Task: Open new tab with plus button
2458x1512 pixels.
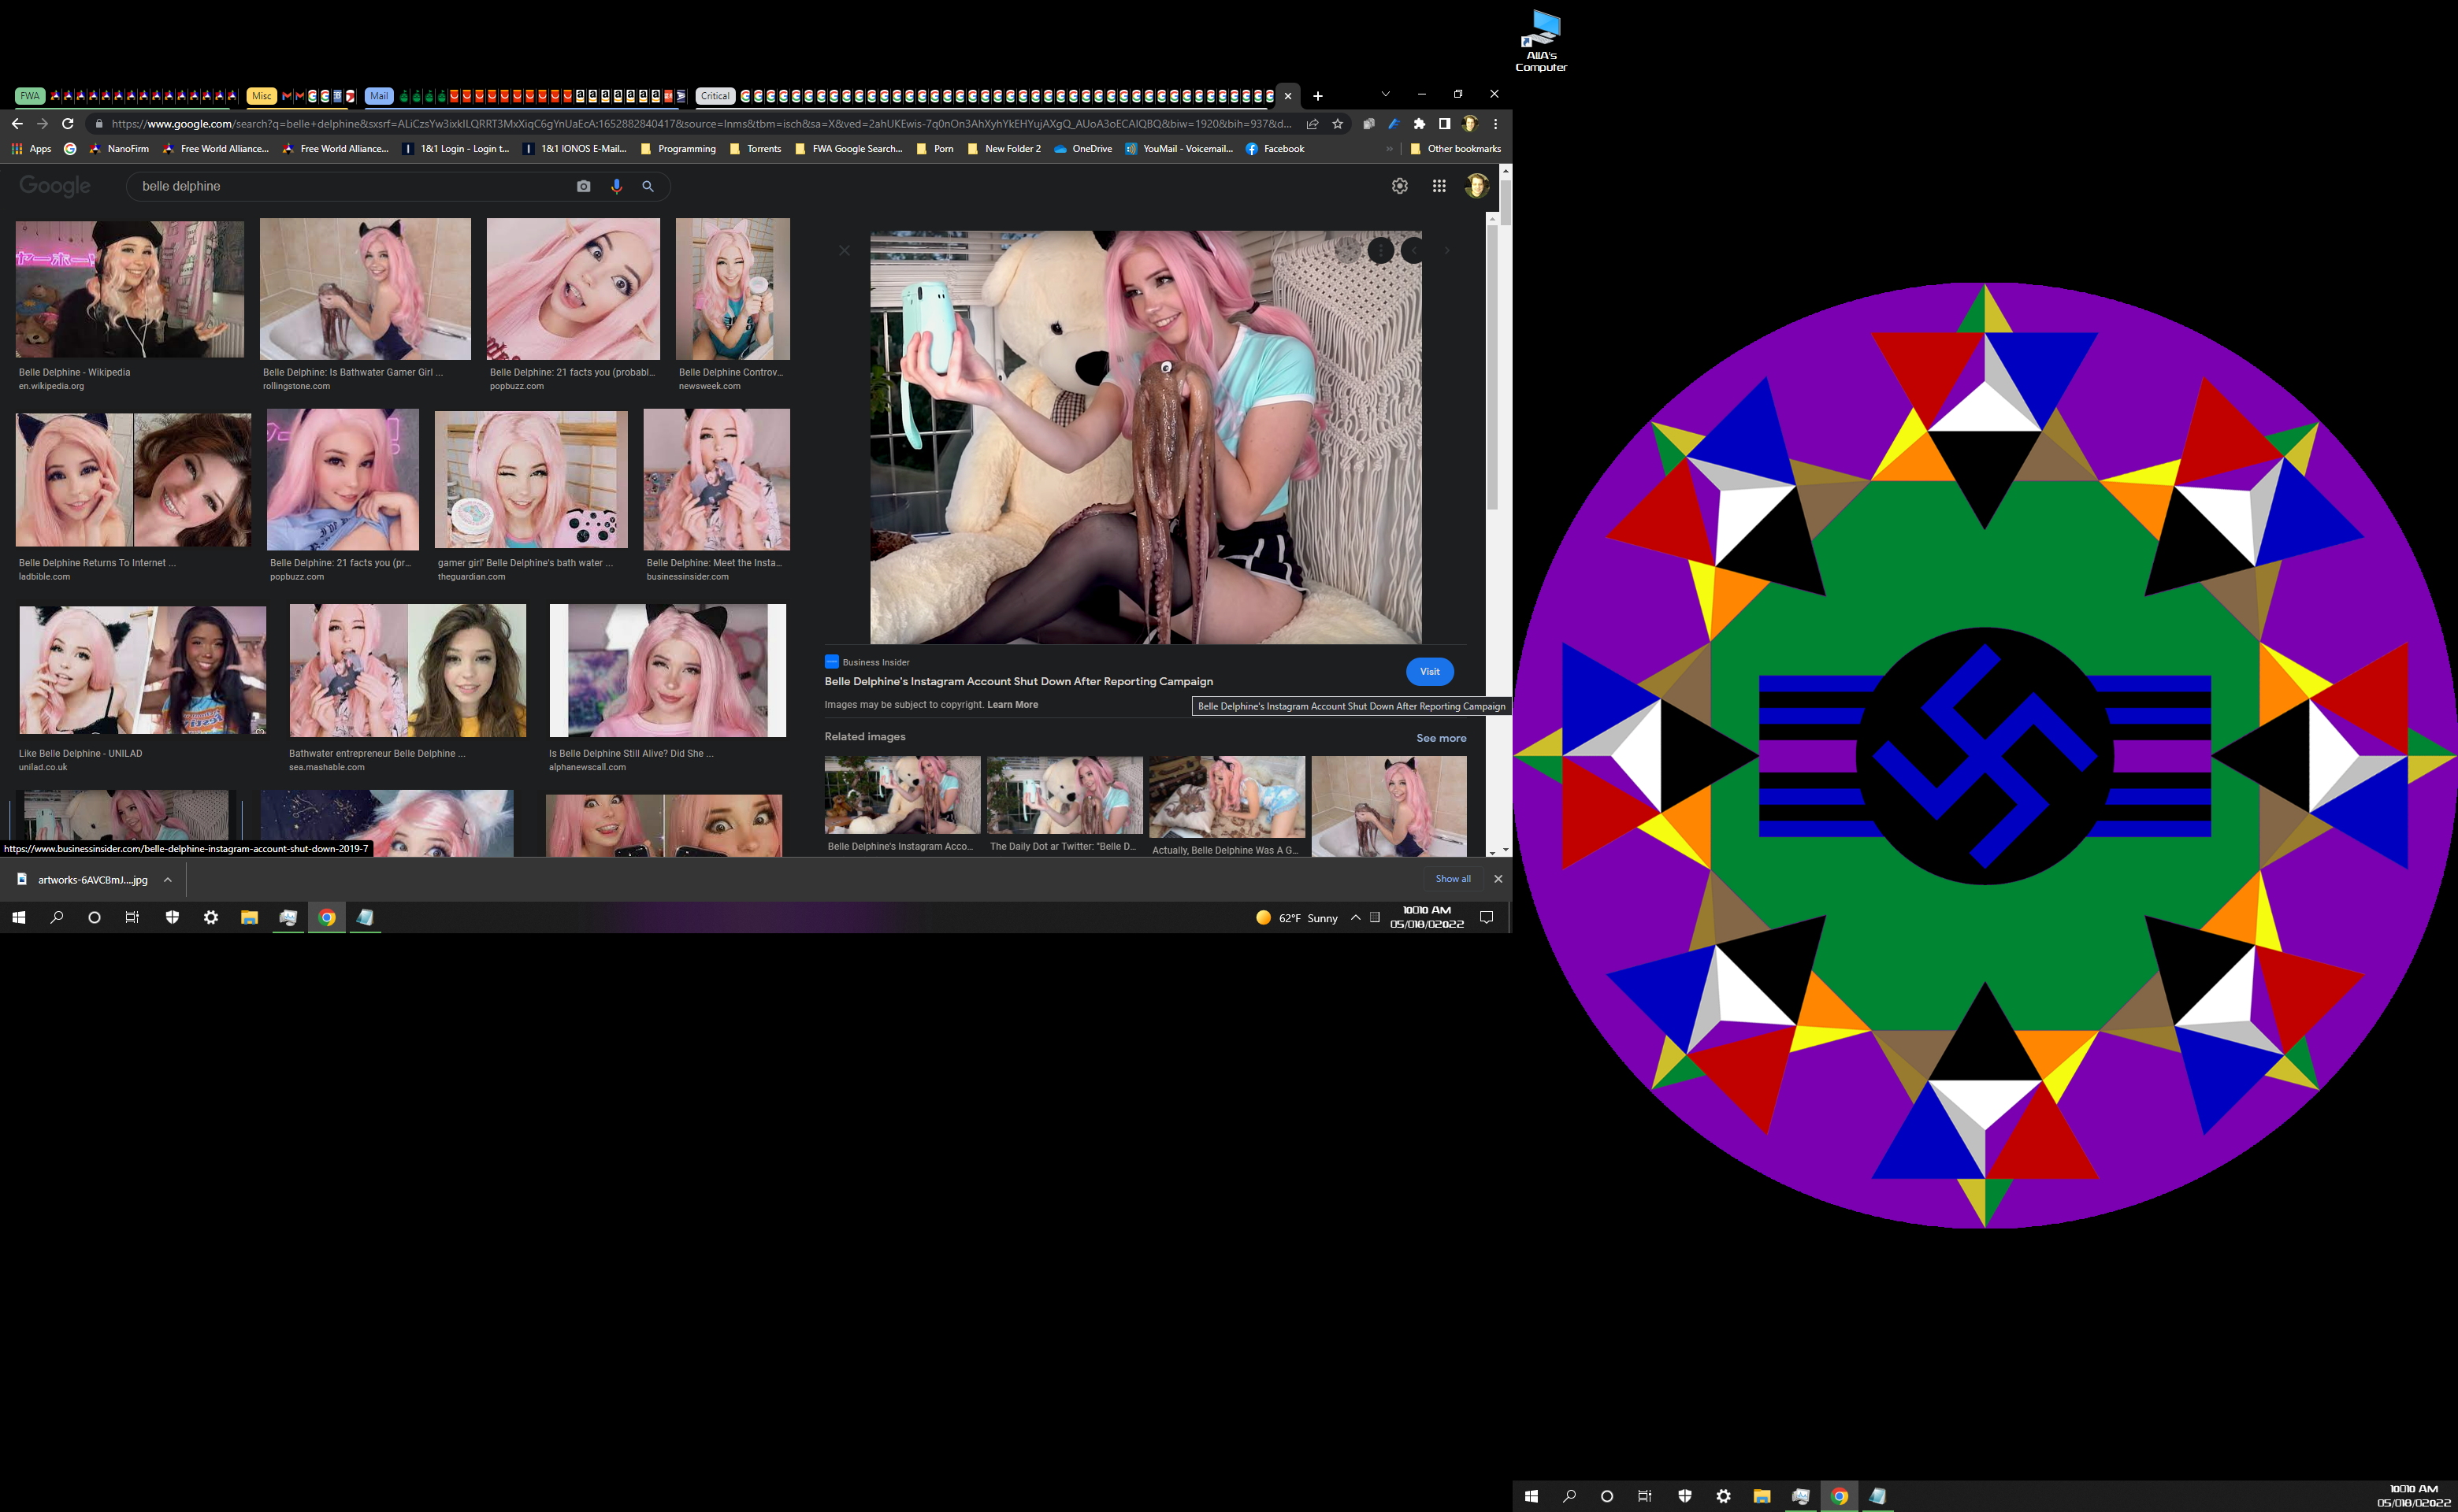Action: tap(1317, 96)
